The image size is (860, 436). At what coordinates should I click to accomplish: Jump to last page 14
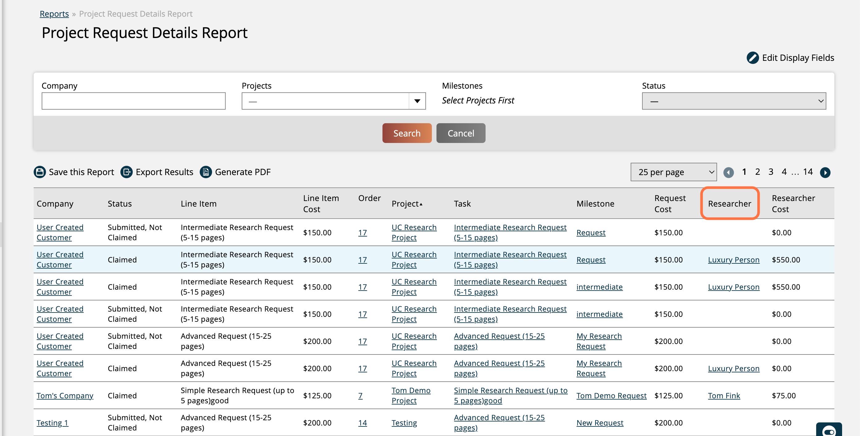pos(808,172)
